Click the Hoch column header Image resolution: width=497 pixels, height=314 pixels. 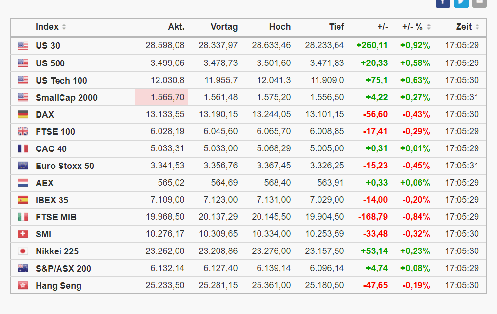click(279, 27)
